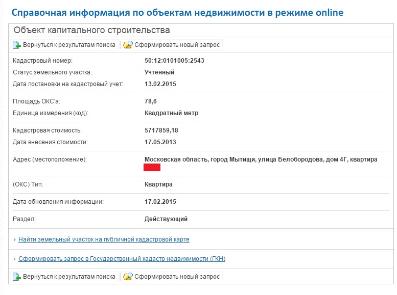Click the green back arrow icon in bottom toolbar
This screenshot has height=295, width=397.
(17, 277)
